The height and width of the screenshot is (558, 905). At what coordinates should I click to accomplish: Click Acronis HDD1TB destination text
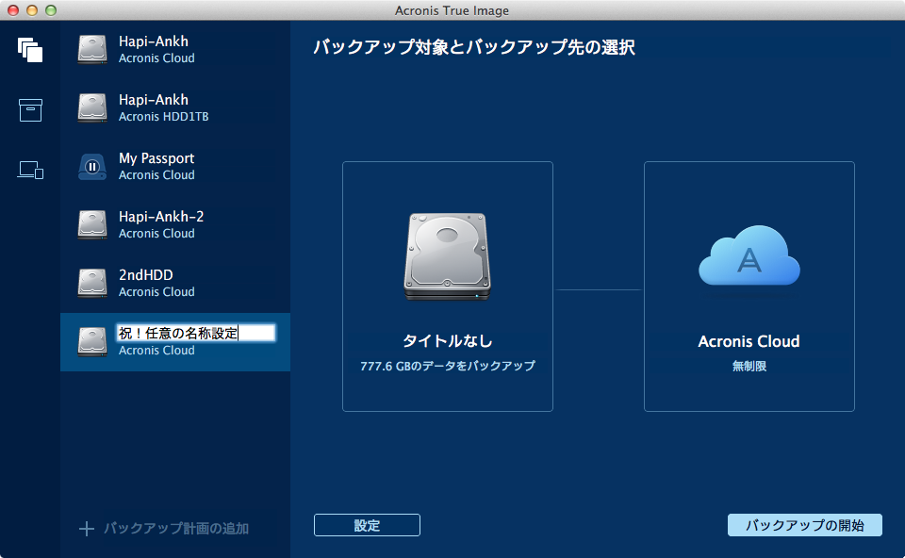[163, 117]
